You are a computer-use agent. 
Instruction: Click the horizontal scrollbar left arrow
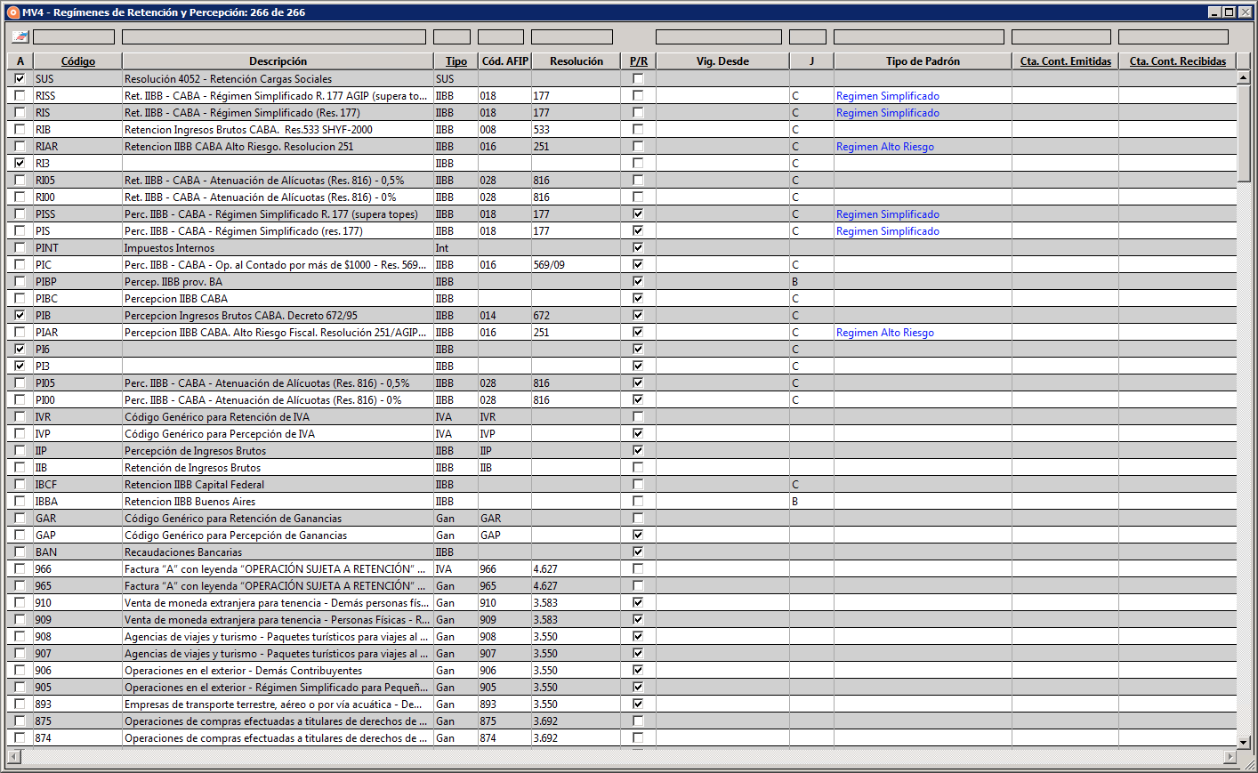click(13, 757)
